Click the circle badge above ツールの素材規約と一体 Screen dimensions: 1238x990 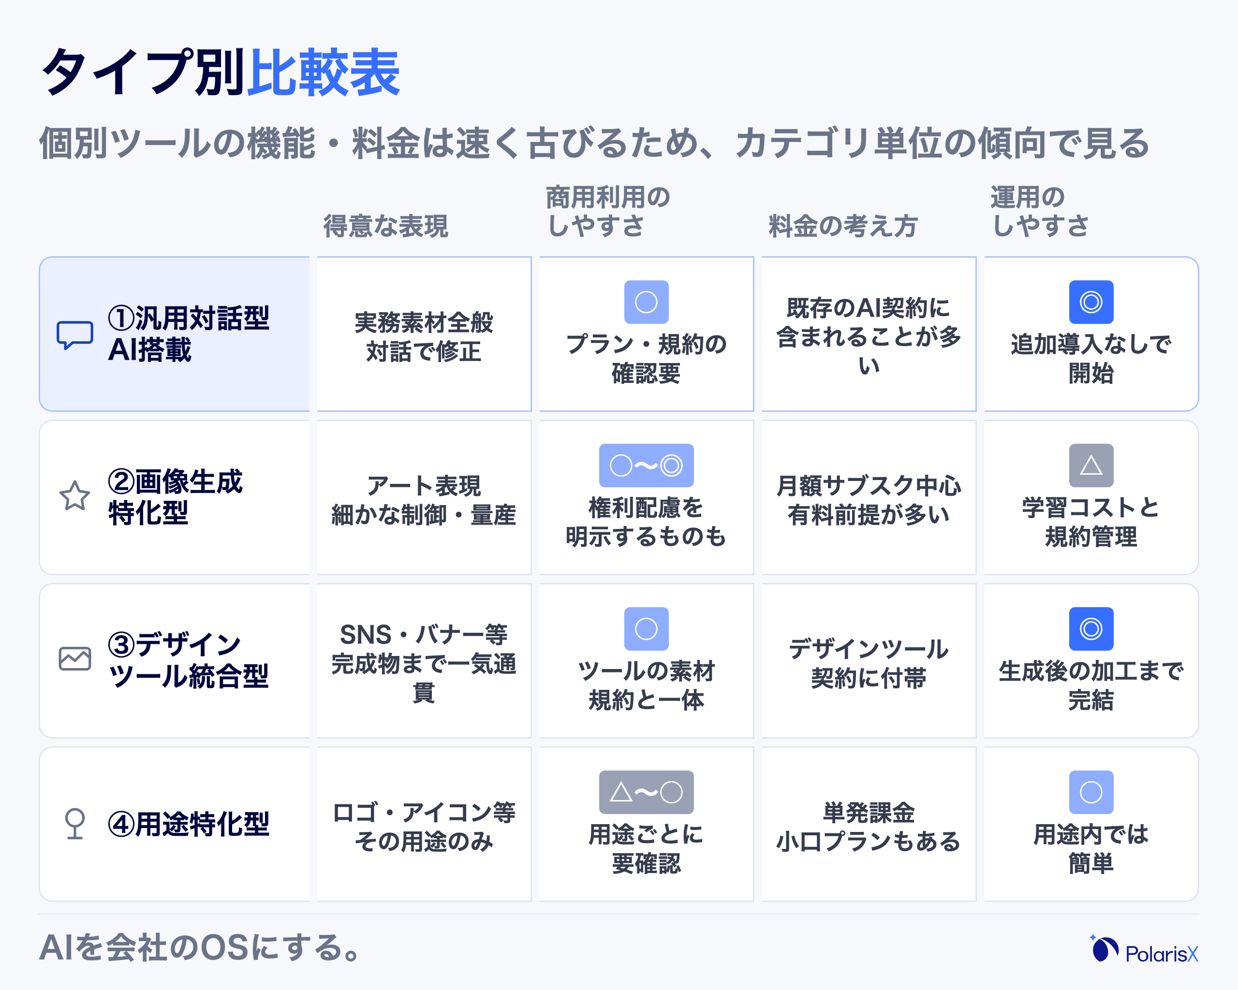pos(646,628)
